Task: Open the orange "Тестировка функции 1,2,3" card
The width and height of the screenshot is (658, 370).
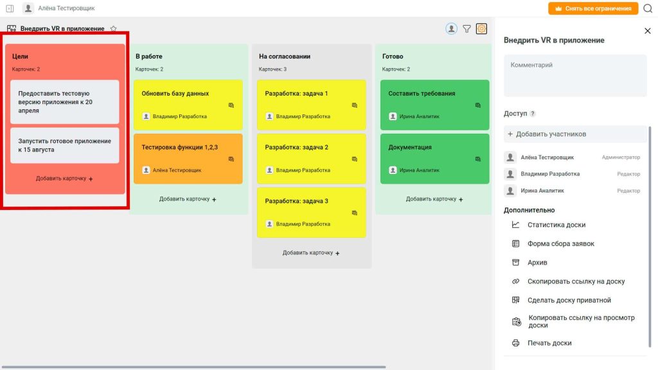Action: [188, 159]
